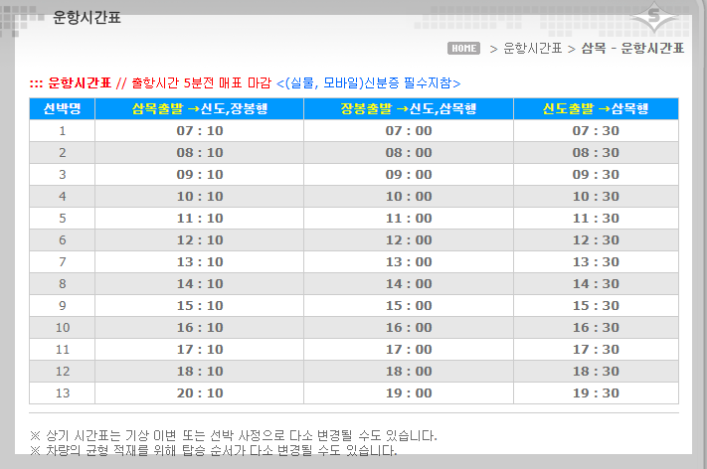Screen dimensions: 707x469
Task: Select the 12 : 00 departure cell
Action: tap(409, 240)
